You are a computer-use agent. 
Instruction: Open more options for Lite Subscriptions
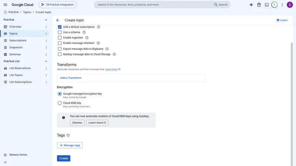46,82
